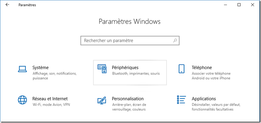Click the Bluetooth, imprimantes, souris description
261x123 pixels.
(x=136, y=73)
